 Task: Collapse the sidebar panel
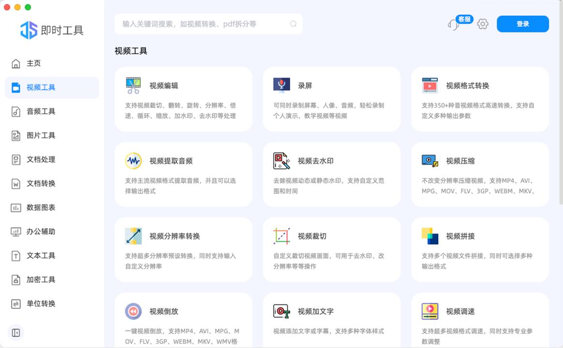pos(16,333)
